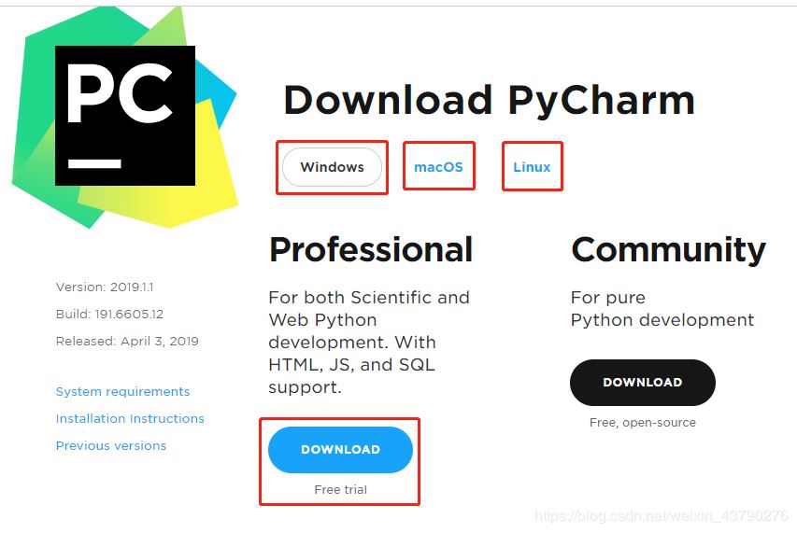Image resolution: width=797 pixels, height=533 pixels.
Task: Click the Version 2019.1.1 text
Action: pos(105,288)
